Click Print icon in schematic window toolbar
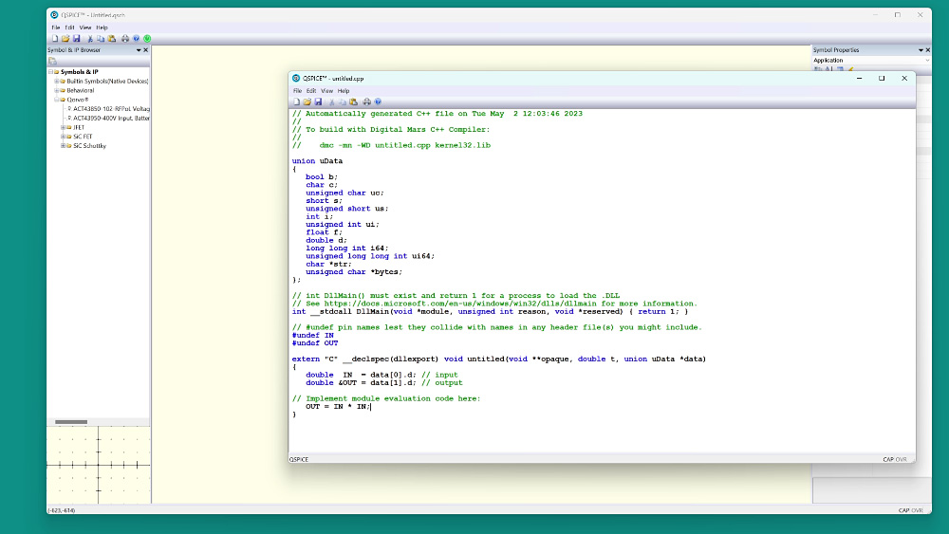 coord(125,39)
